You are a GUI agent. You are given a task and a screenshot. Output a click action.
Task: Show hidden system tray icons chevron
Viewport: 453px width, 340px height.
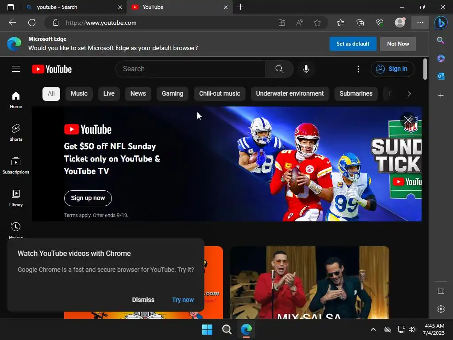373,329
